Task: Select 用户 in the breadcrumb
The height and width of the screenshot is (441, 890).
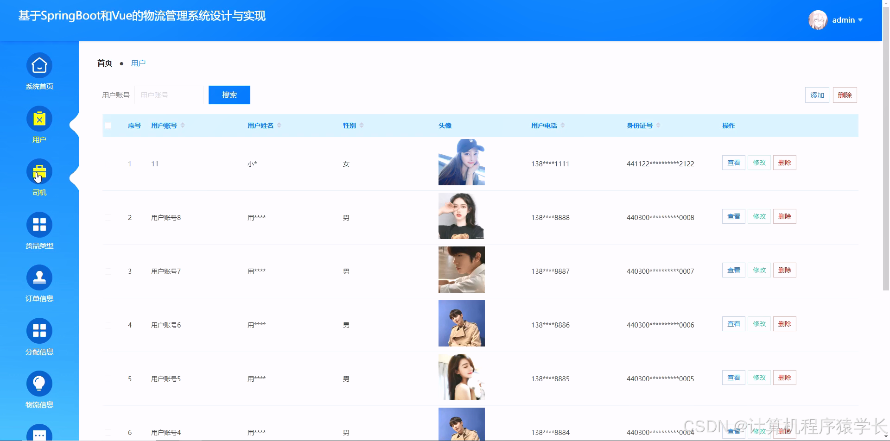Action: pos(138,63)
